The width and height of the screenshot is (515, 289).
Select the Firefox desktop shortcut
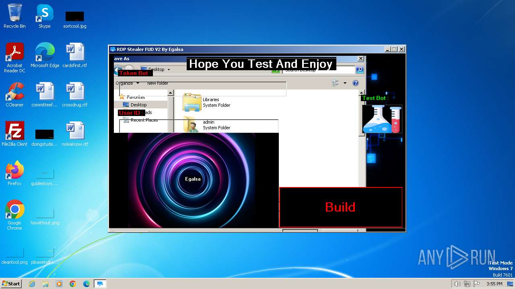tap(14, 173)
